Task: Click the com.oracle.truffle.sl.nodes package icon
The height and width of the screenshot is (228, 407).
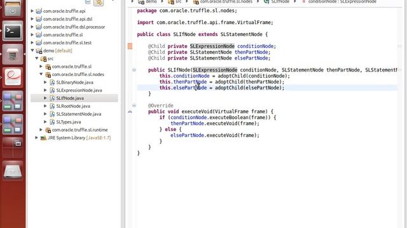Action: coord(48,75)
